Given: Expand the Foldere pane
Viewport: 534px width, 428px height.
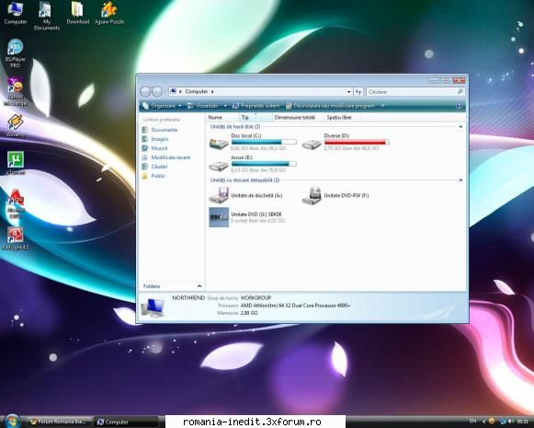Looking at the screenshot, I should tap(199, 286).
